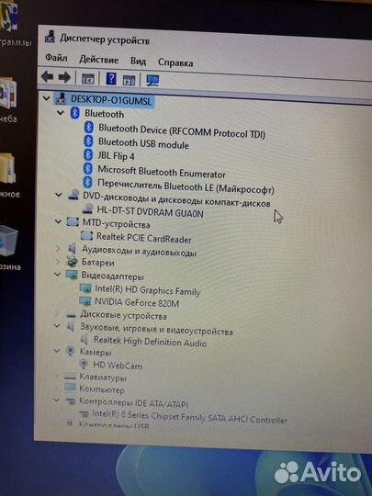
Task: Click icon beside NVIDIA GeForce 820M
Action: click(85, 300)
